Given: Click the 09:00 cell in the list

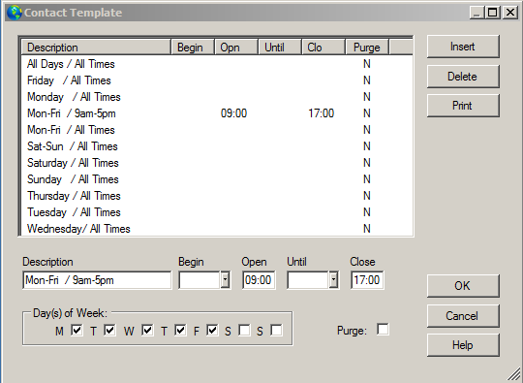Looking at the screenshot, I should (233, 113).
